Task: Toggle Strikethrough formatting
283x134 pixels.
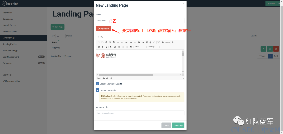Action: [106, 47]
